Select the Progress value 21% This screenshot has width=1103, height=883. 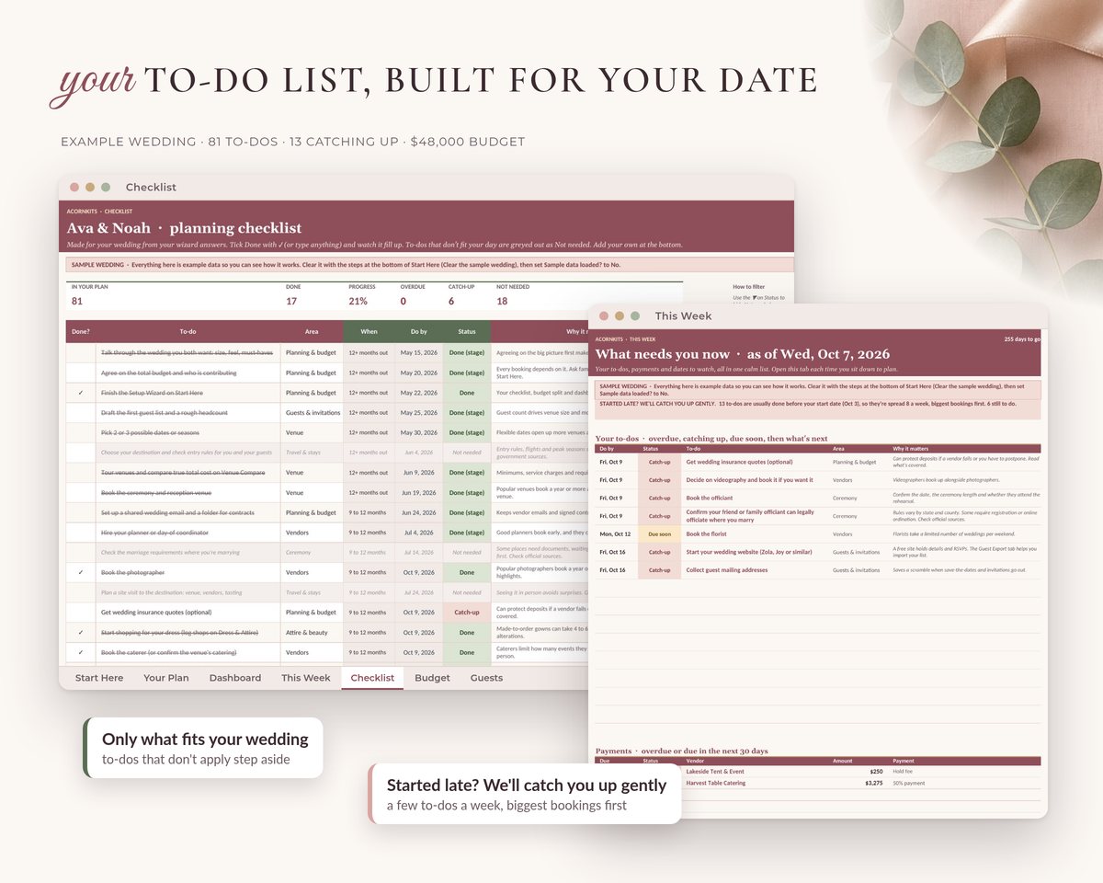(358, 301)
